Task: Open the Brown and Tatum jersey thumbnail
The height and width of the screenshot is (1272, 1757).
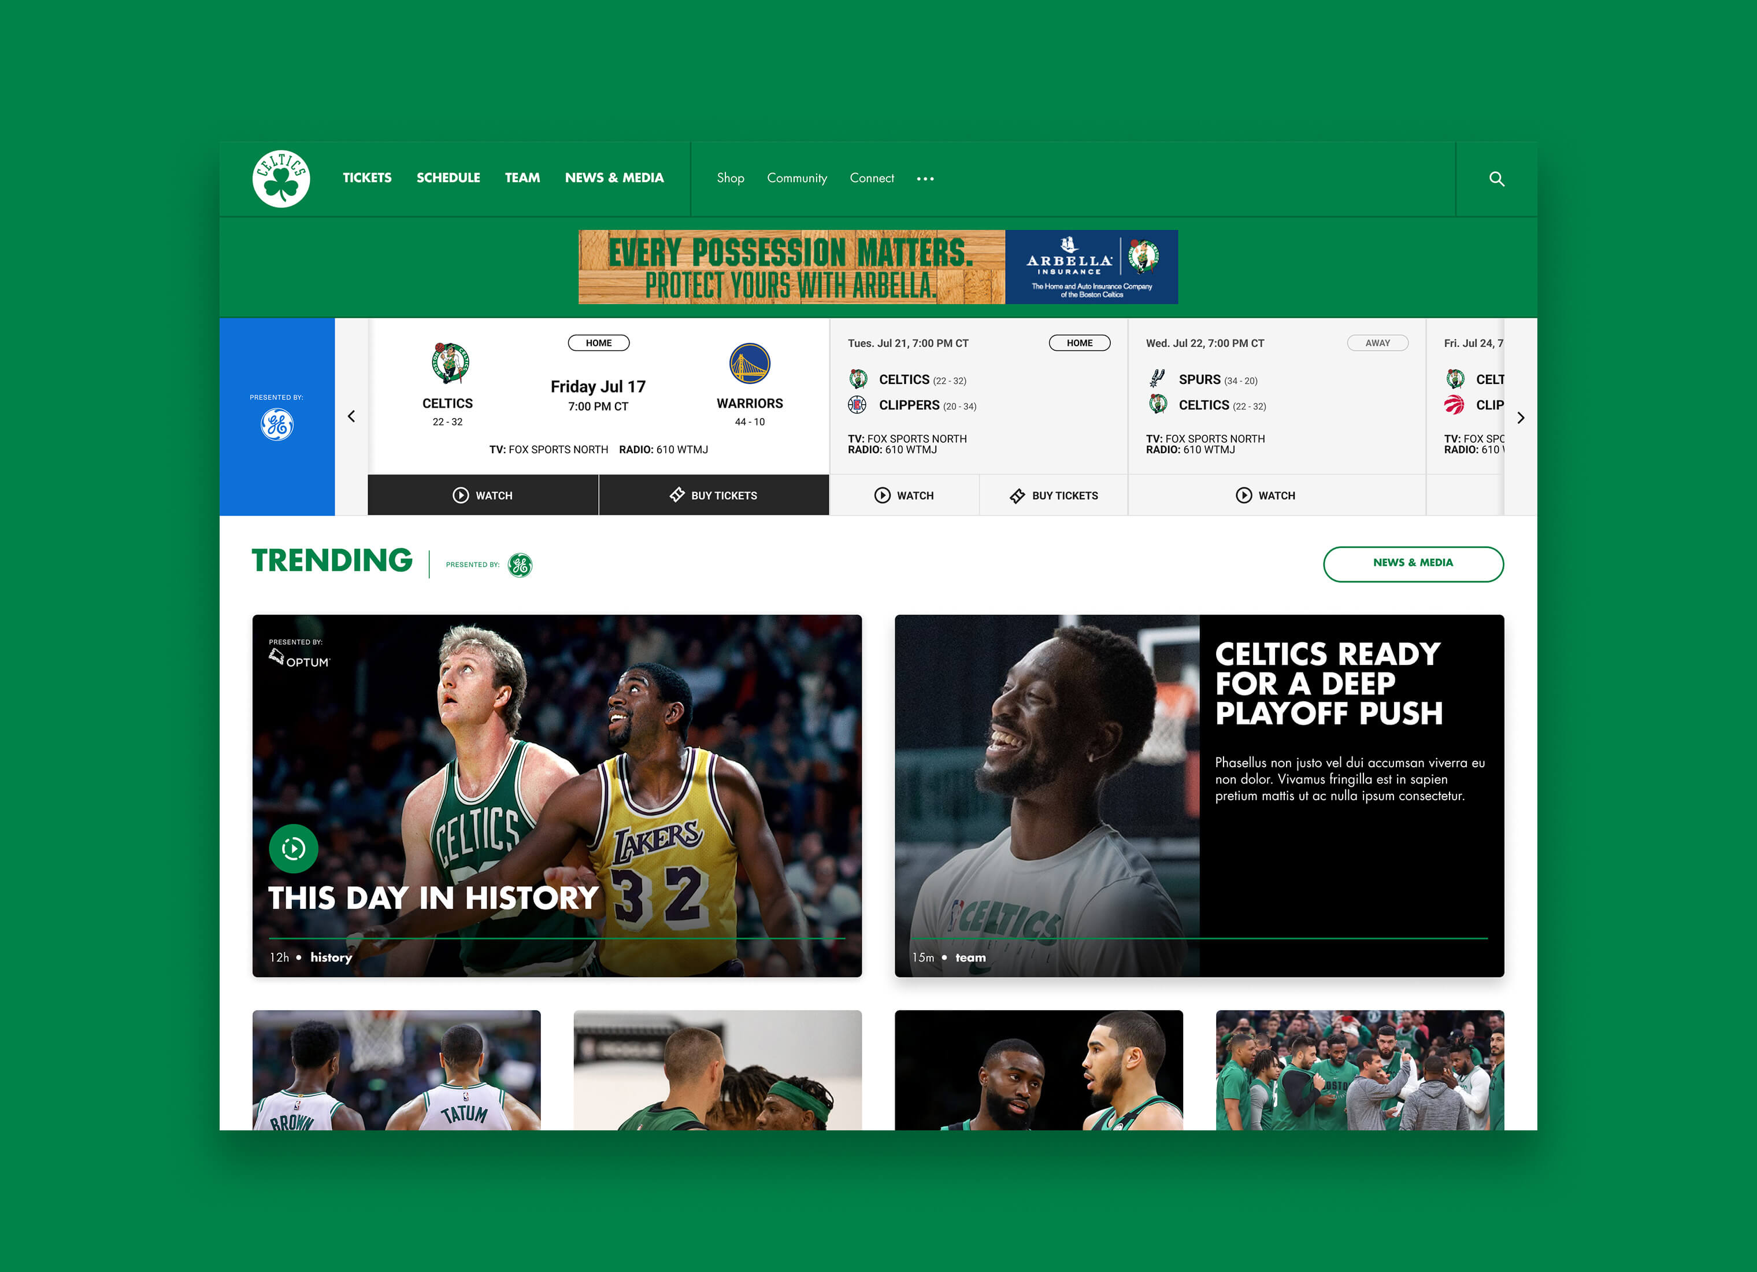Action: [x=396, y=1069]
